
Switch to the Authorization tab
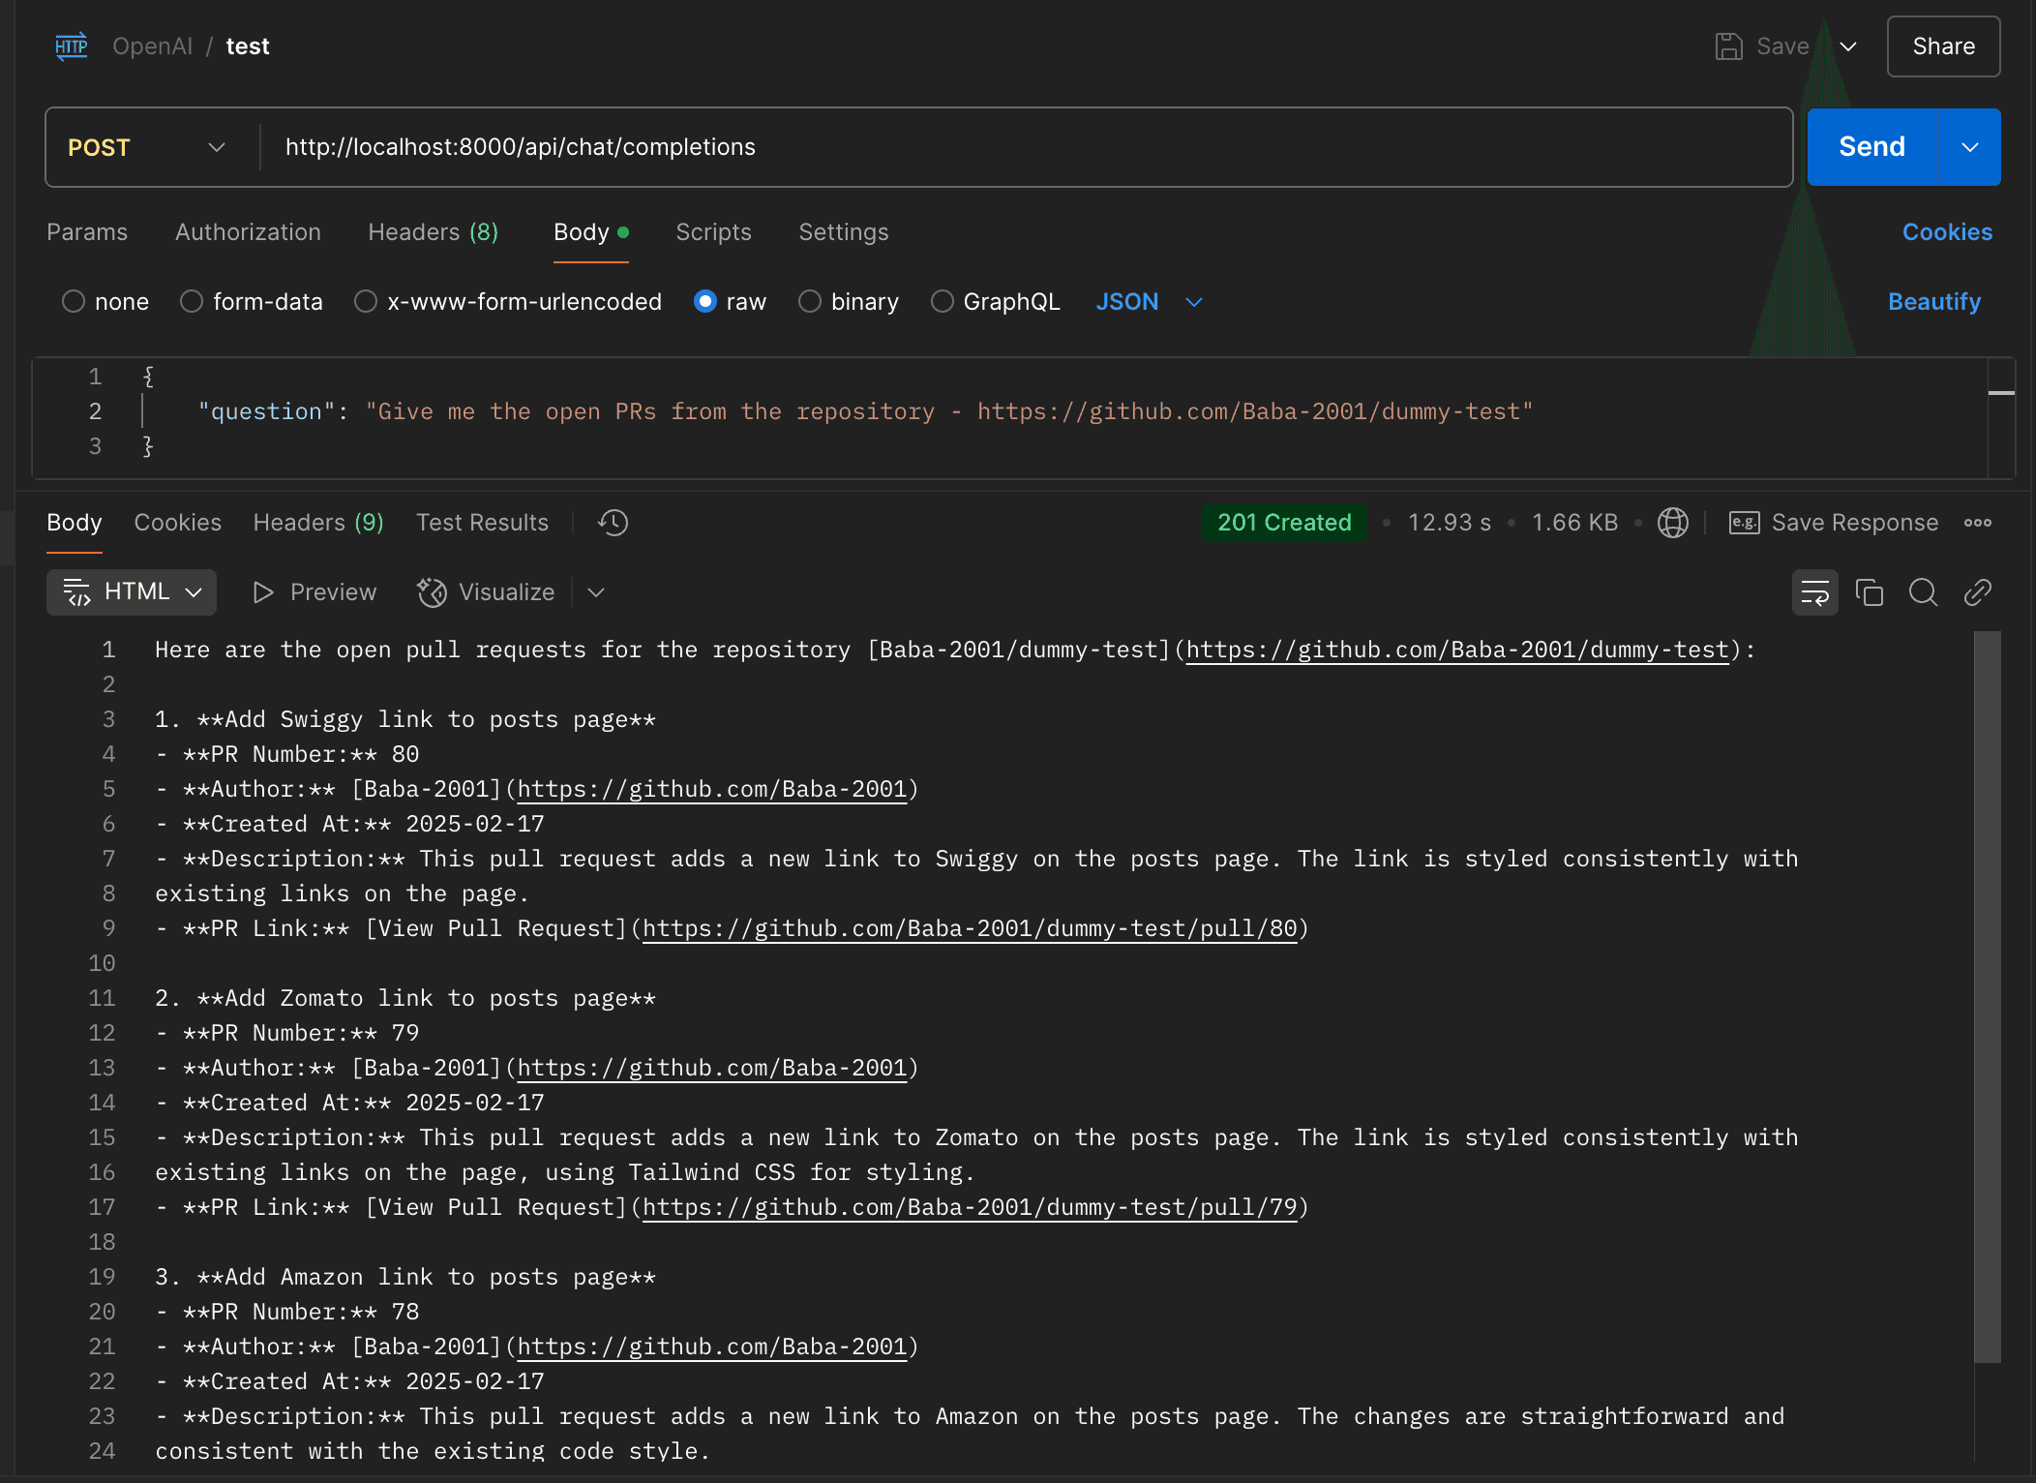click(x=248, y=232)
